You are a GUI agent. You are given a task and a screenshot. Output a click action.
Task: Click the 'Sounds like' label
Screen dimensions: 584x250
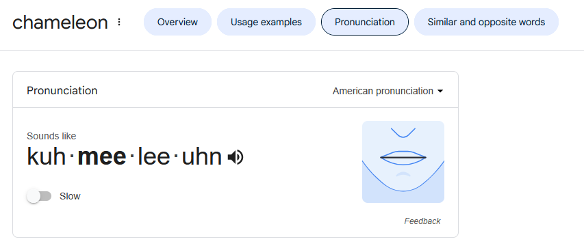point(51,137)
